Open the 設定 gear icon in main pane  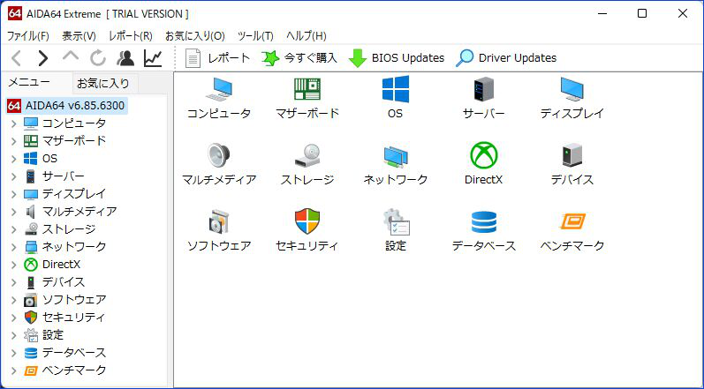396,221
